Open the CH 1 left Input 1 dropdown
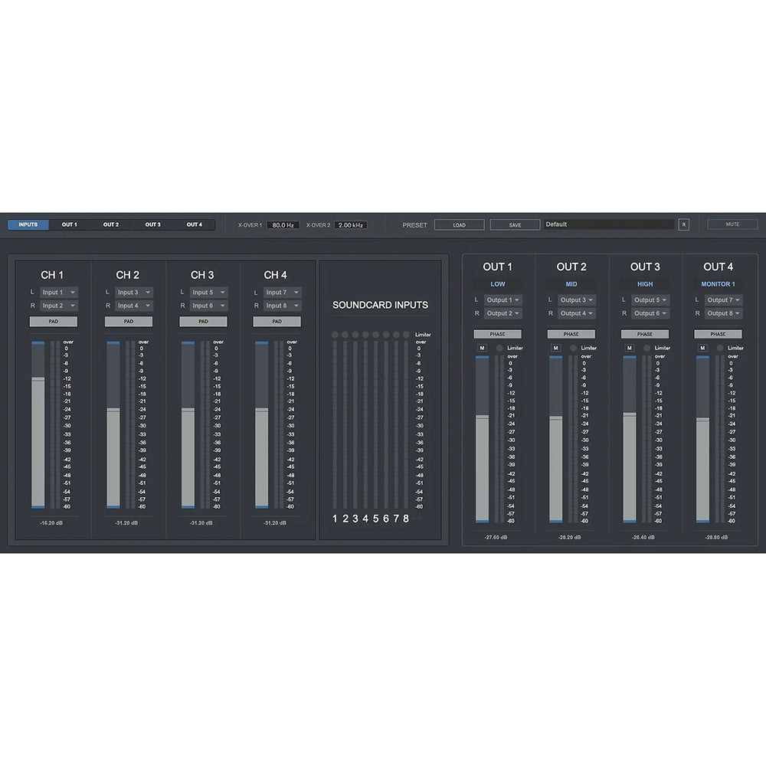This screenshot has height=766, width=766. coord(59,293)
